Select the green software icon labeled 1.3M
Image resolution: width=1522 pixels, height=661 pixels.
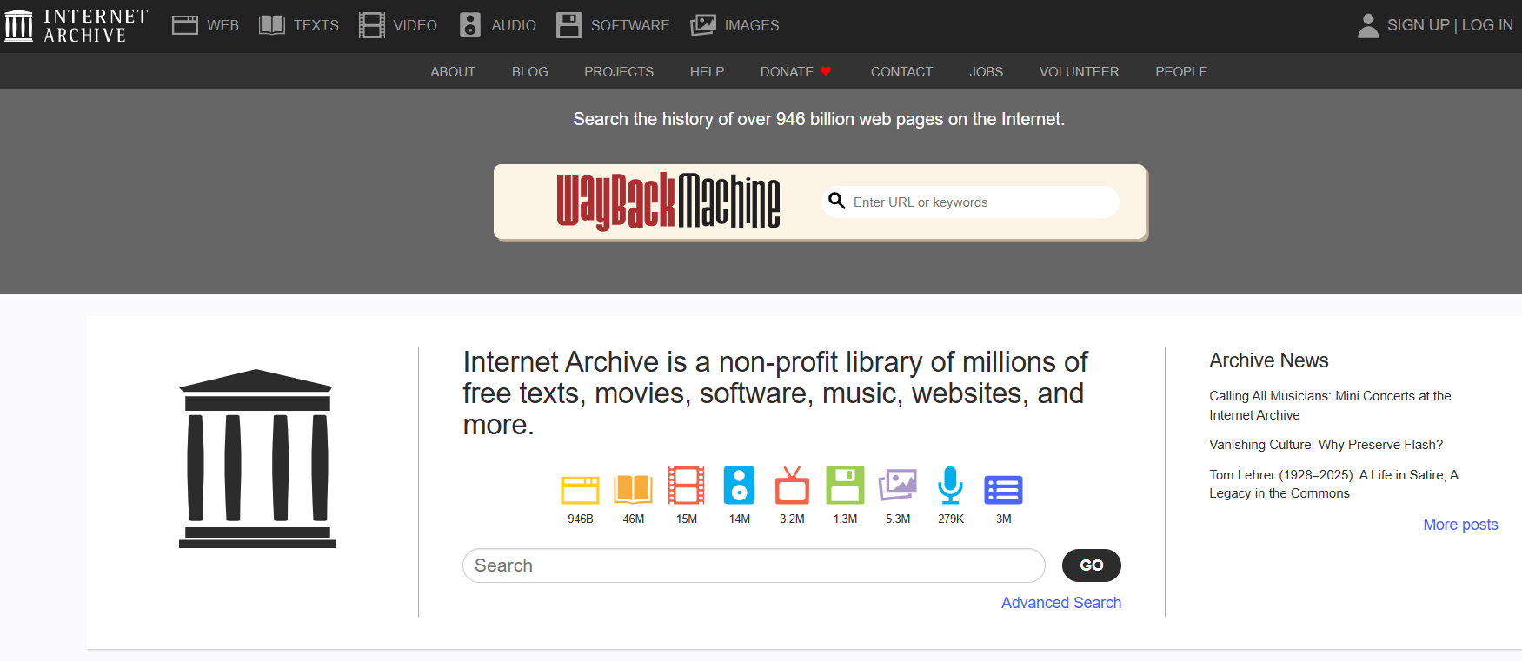(x=845, y=485)
